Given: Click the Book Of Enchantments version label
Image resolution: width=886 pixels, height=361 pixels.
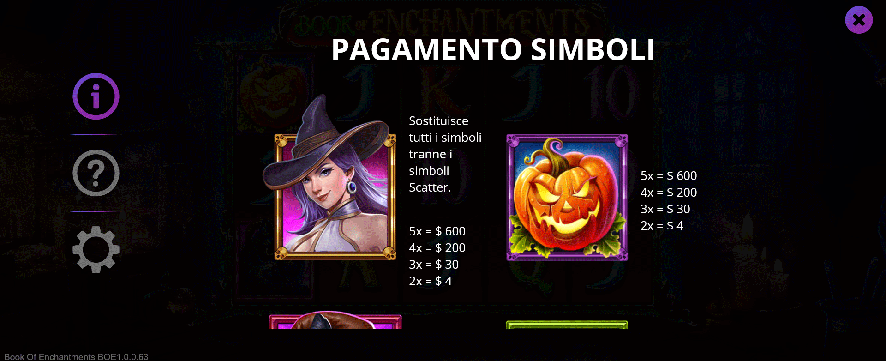Looking at the screenshot, I should 76,357.
